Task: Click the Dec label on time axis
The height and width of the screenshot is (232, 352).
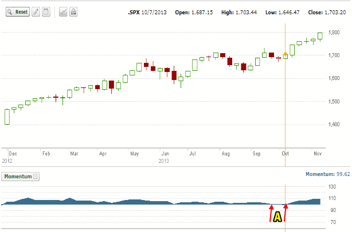Action: pyautogui.click(x=13, y=154)
